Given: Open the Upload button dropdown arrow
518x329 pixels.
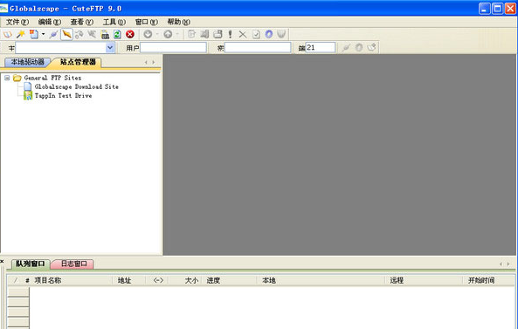Looking at the screenshot, I should click(x=177, y=34).
